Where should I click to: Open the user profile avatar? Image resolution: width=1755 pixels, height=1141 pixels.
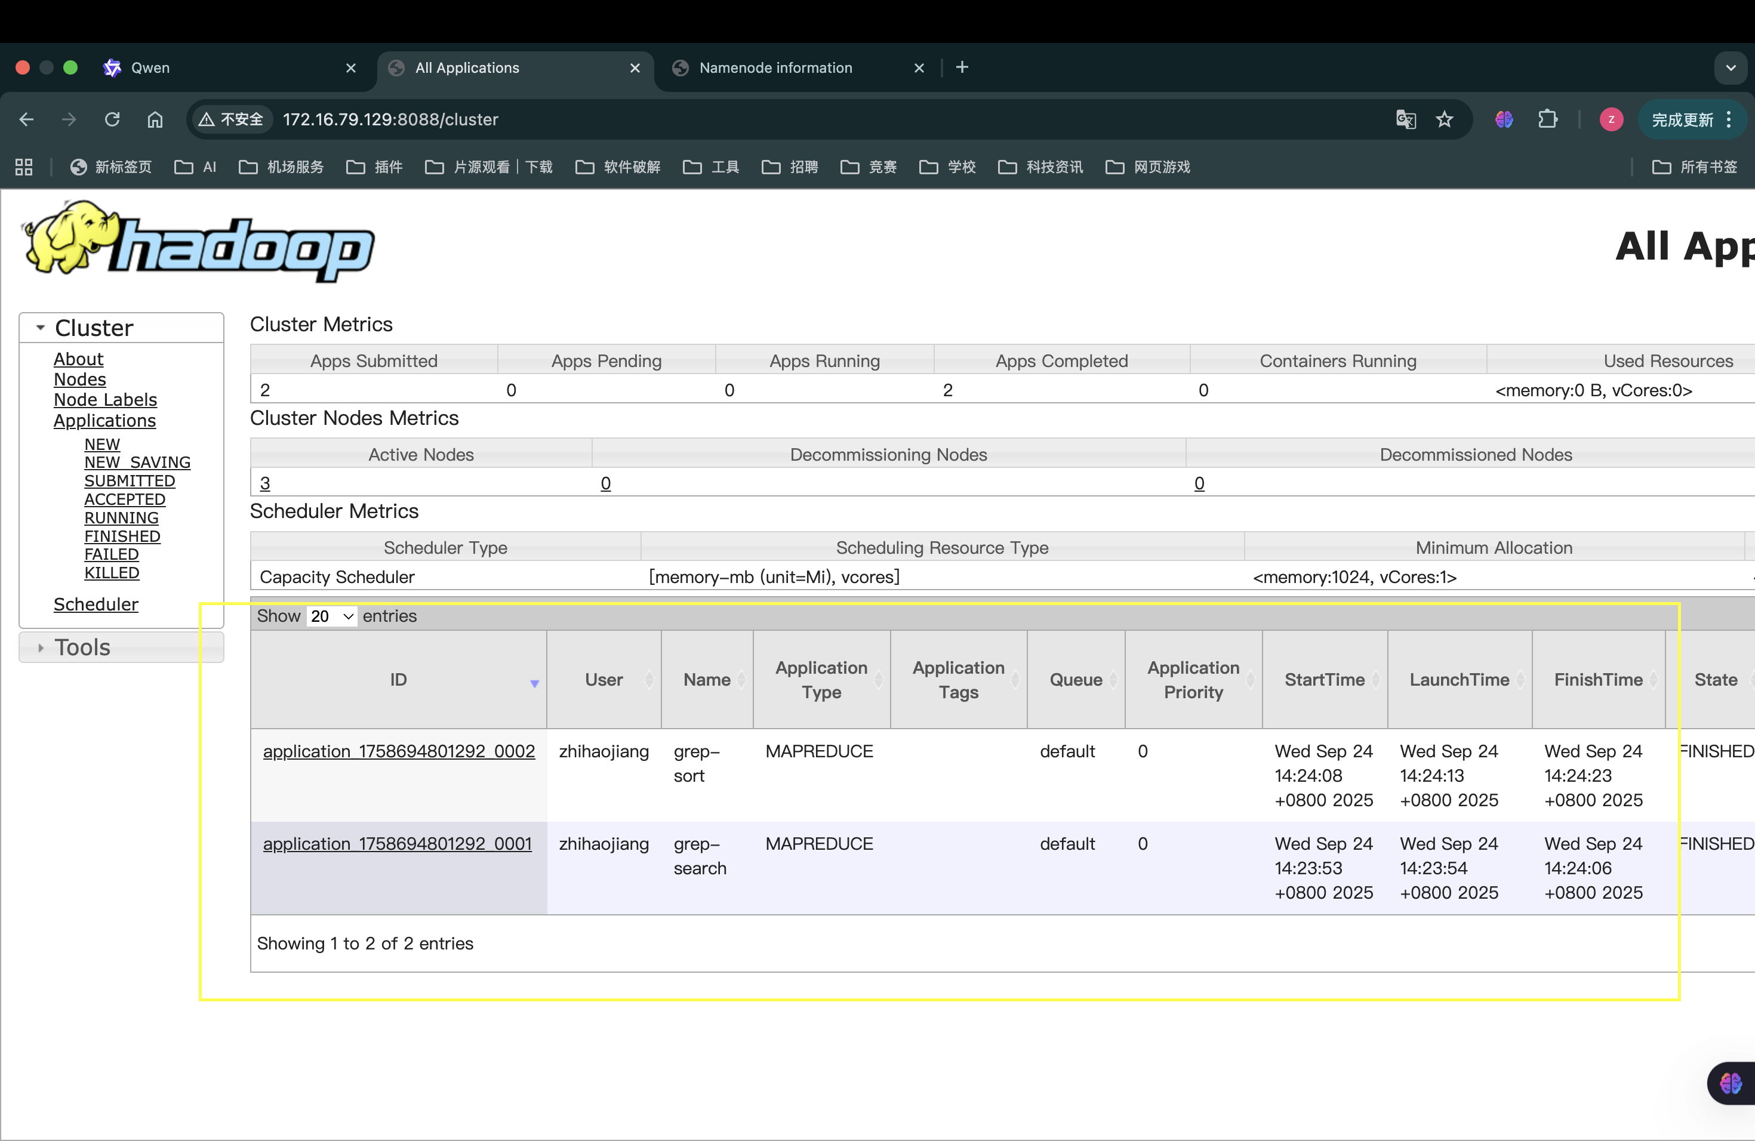(x=1611, y=119)
